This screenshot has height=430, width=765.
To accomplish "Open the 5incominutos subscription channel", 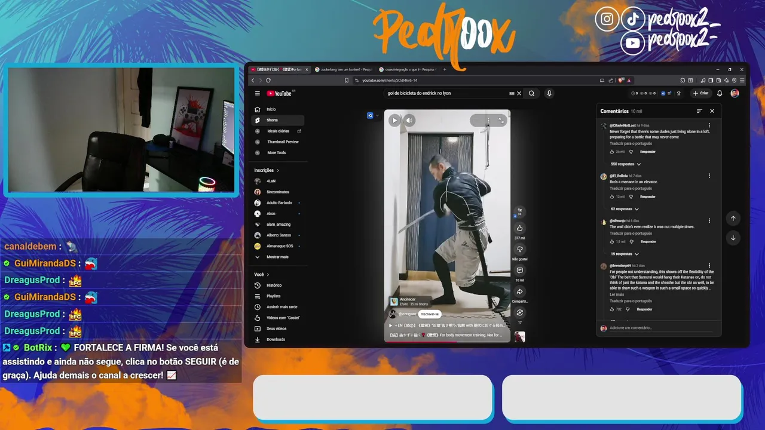I will pyautogui.click(x=279, y=192).
